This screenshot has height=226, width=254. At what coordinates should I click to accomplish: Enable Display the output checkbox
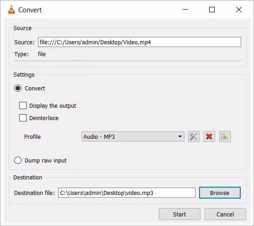[23, 105]
